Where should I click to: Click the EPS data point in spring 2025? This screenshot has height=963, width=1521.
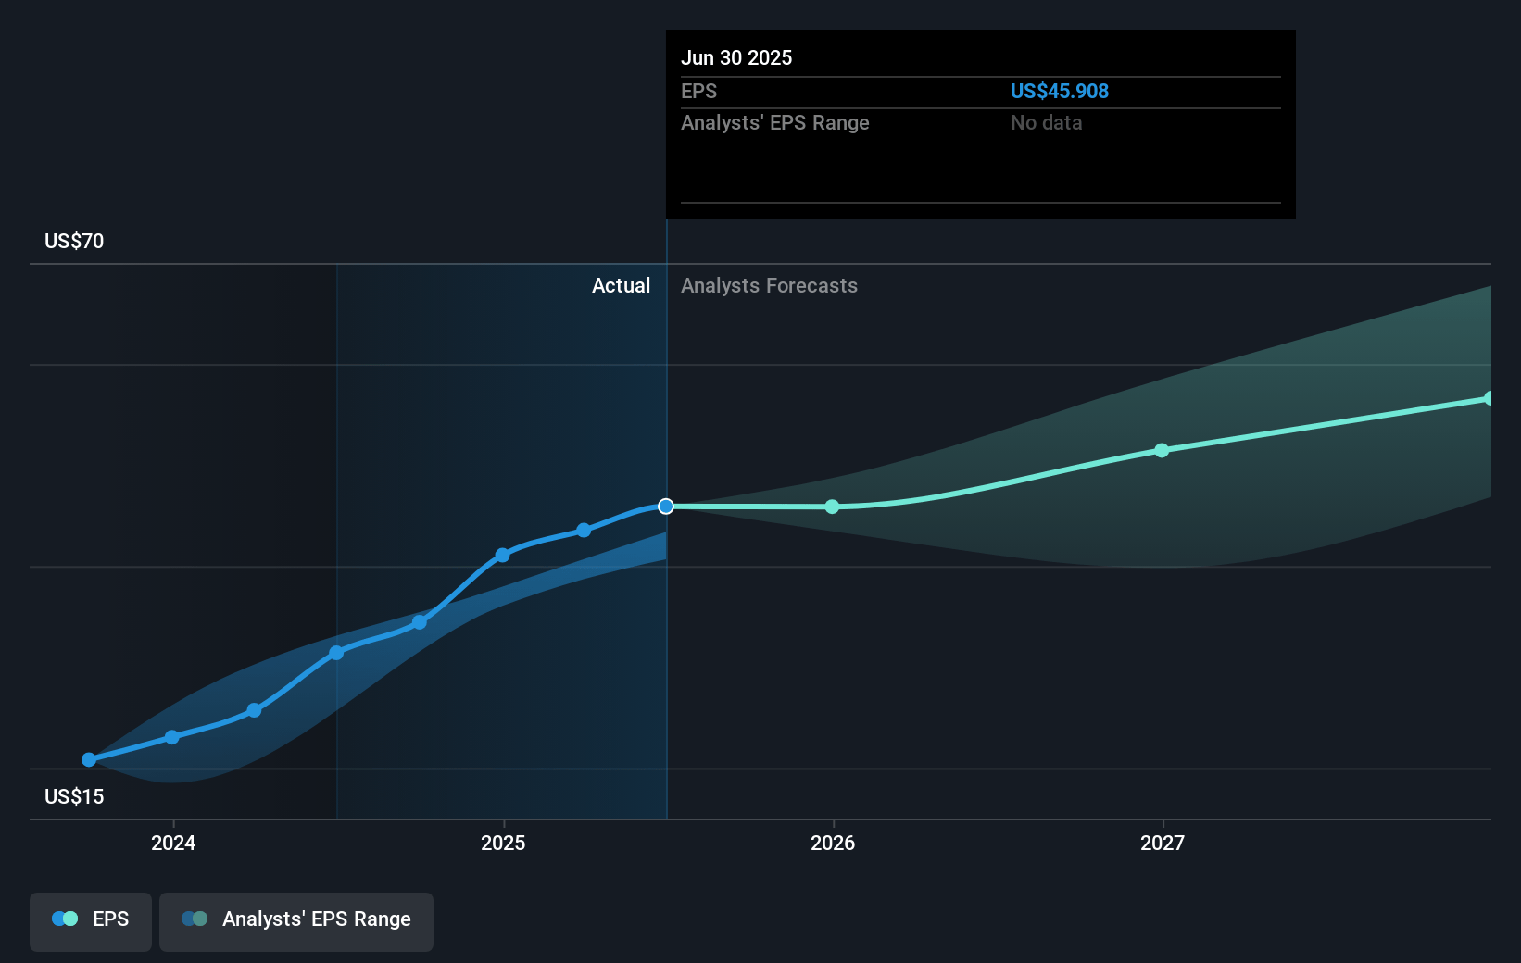(x=584, y=531)
